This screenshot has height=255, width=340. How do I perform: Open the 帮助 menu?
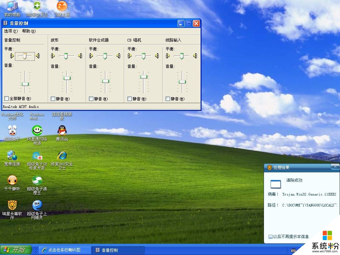[x=29, y=31]
